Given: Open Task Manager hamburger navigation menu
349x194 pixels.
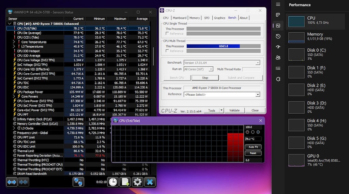Looking at the screenshot, I should [278, 4].
